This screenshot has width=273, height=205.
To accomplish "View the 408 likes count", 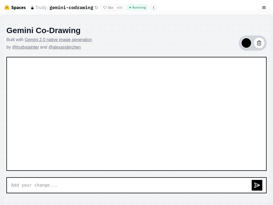I will point(119,7).
